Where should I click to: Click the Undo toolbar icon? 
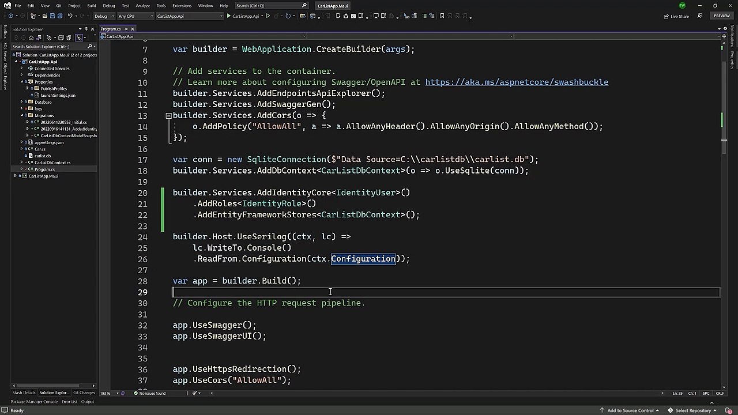70,16
